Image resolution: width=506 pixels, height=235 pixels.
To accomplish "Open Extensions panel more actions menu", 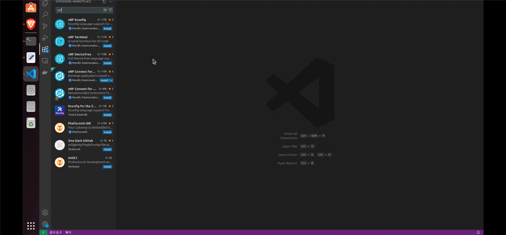I will (x=110, y=2).
